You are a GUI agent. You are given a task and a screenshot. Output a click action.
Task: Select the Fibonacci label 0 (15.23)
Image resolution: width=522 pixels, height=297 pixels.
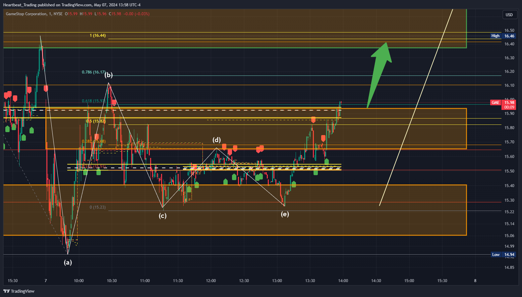[x=98, y=207]
